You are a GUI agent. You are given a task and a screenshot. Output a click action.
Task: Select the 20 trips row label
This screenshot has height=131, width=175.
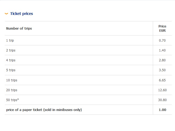pos(11,90)
